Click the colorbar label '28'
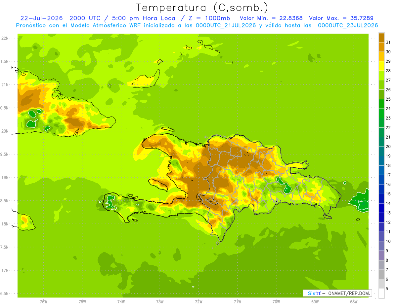Viewport: 397px width, 306px height. click(x=388, y=71)
